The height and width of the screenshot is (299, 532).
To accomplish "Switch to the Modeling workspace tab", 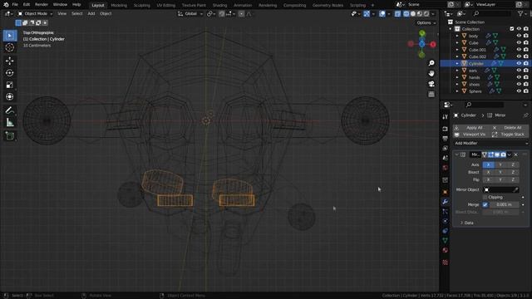I will 119,5.
